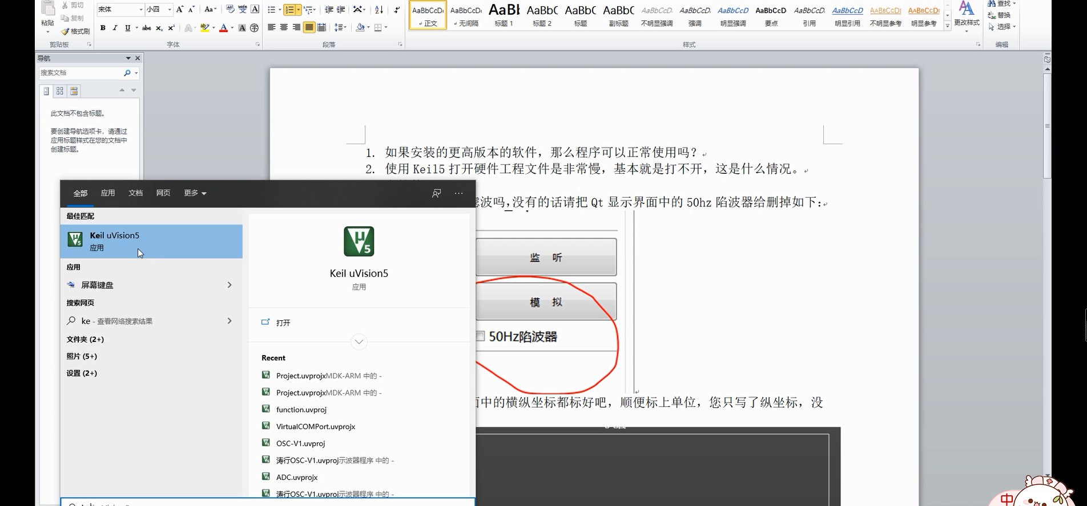Click the Shrink Font icon

click(x=192, y=9)
